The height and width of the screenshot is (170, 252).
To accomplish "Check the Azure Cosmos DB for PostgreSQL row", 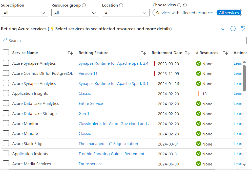I will (x=6, y=73).
